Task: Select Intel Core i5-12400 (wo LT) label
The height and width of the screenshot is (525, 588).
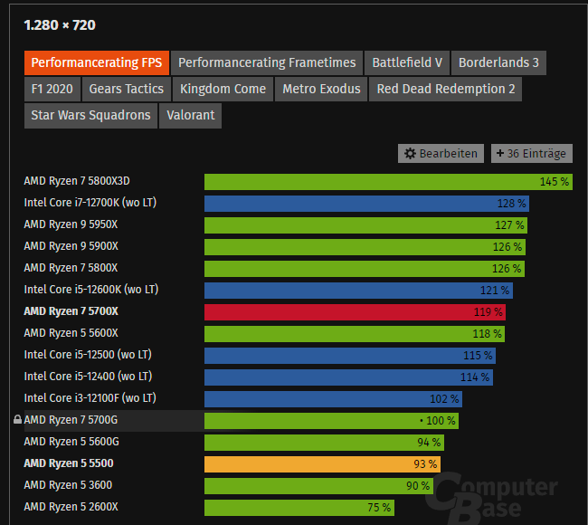Action: (x=88, y=377)
